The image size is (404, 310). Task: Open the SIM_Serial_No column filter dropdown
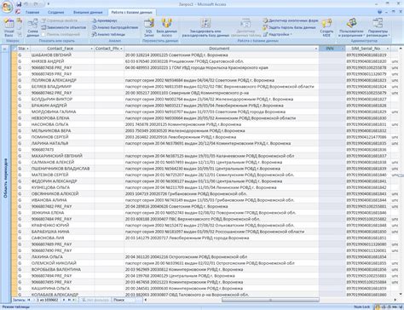coord(388,49)
